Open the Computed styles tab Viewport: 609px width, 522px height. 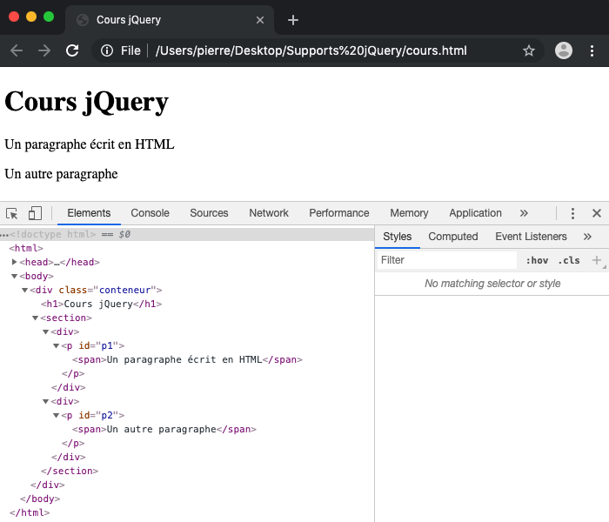(453, 237)
